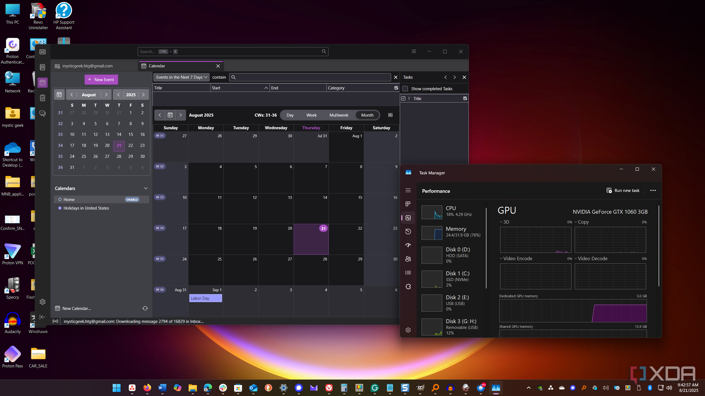
Task: Click the event filter search field
Action: (x=310, y=77)
